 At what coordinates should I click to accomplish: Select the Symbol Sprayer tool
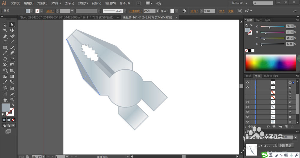(x=5, y=88)
